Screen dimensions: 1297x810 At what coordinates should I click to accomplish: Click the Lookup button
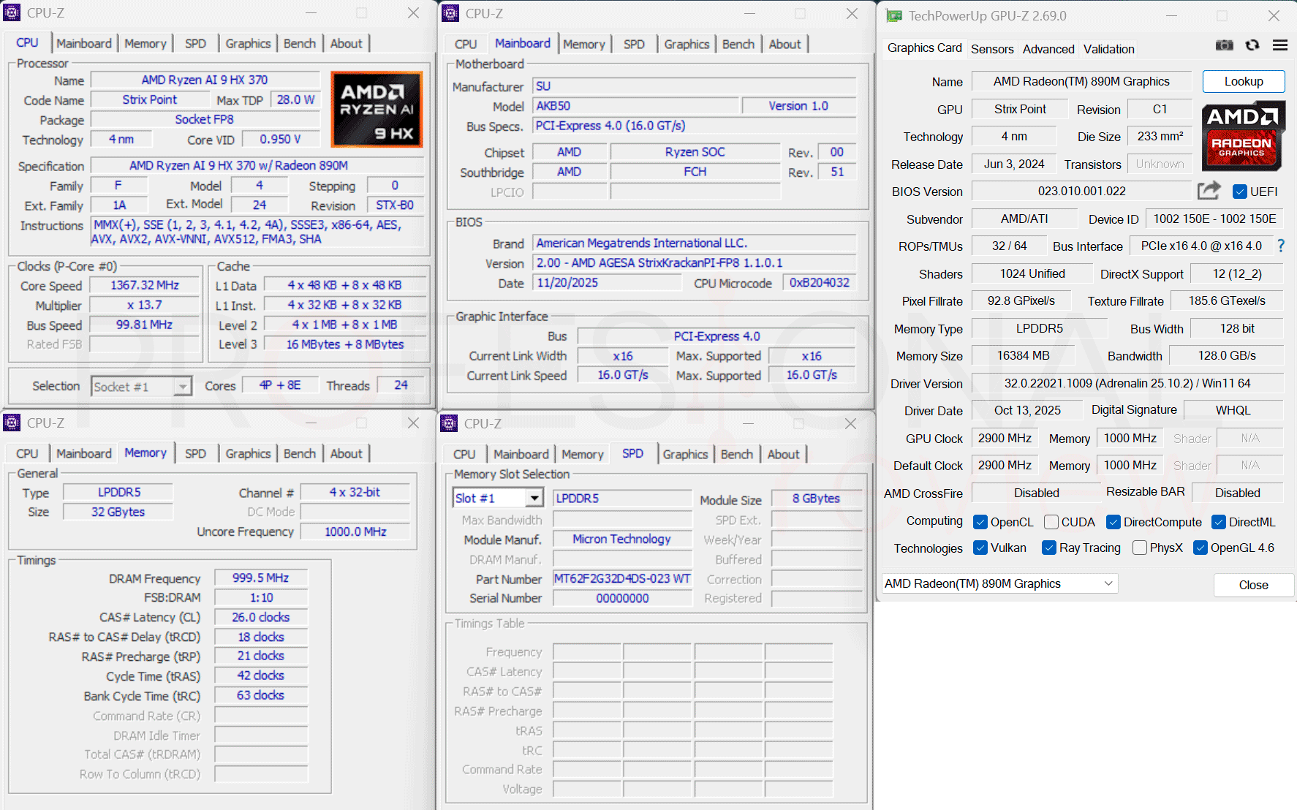1244,81
